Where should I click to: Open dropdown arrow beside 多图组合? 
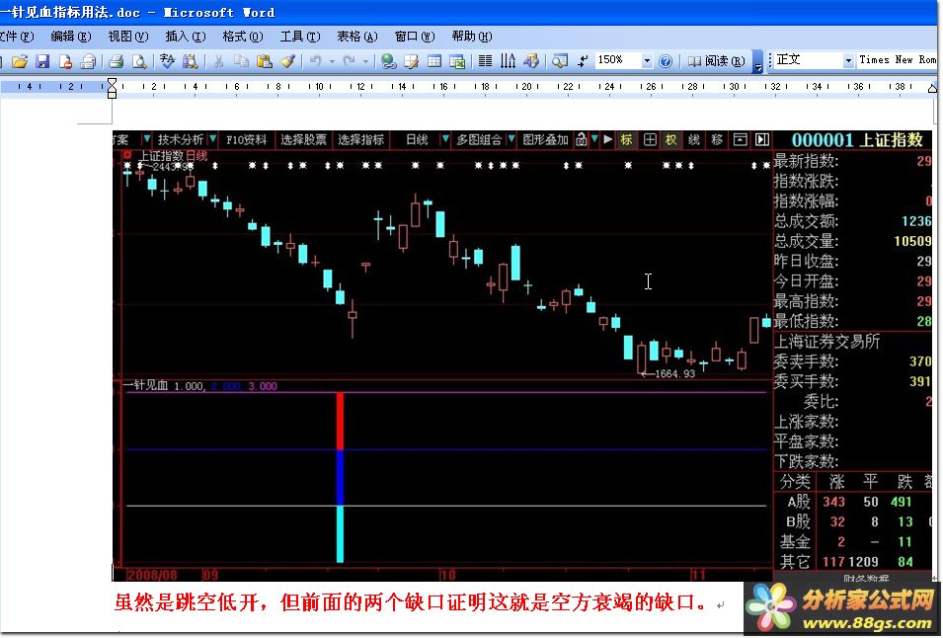(511, 139)
